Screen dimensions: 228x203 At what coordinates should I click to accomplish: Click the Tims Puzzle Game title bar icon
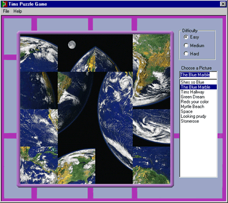tap(5, 4)
